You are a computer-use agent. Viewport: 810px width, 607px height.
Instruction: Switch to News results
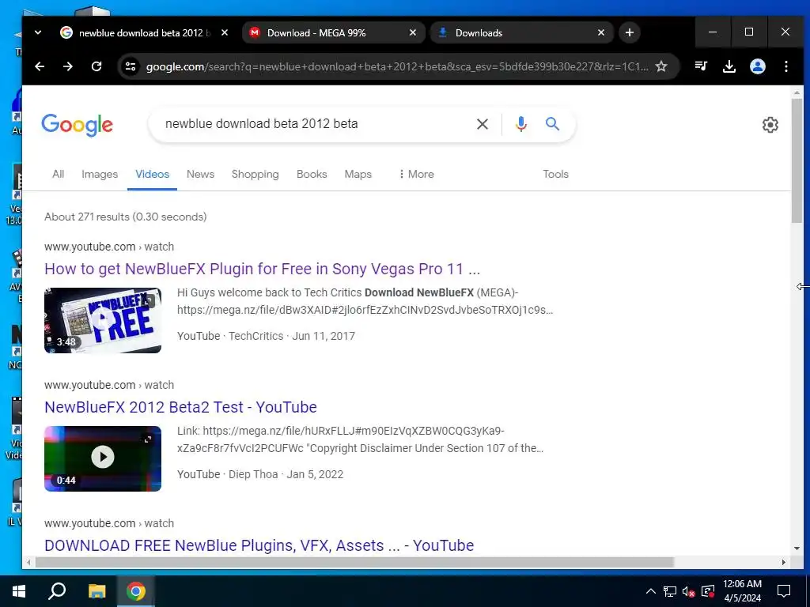[200, 175]
